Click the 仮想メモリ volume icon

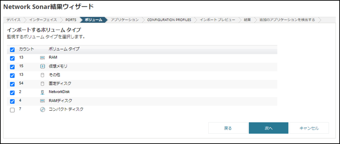[42, 67]
